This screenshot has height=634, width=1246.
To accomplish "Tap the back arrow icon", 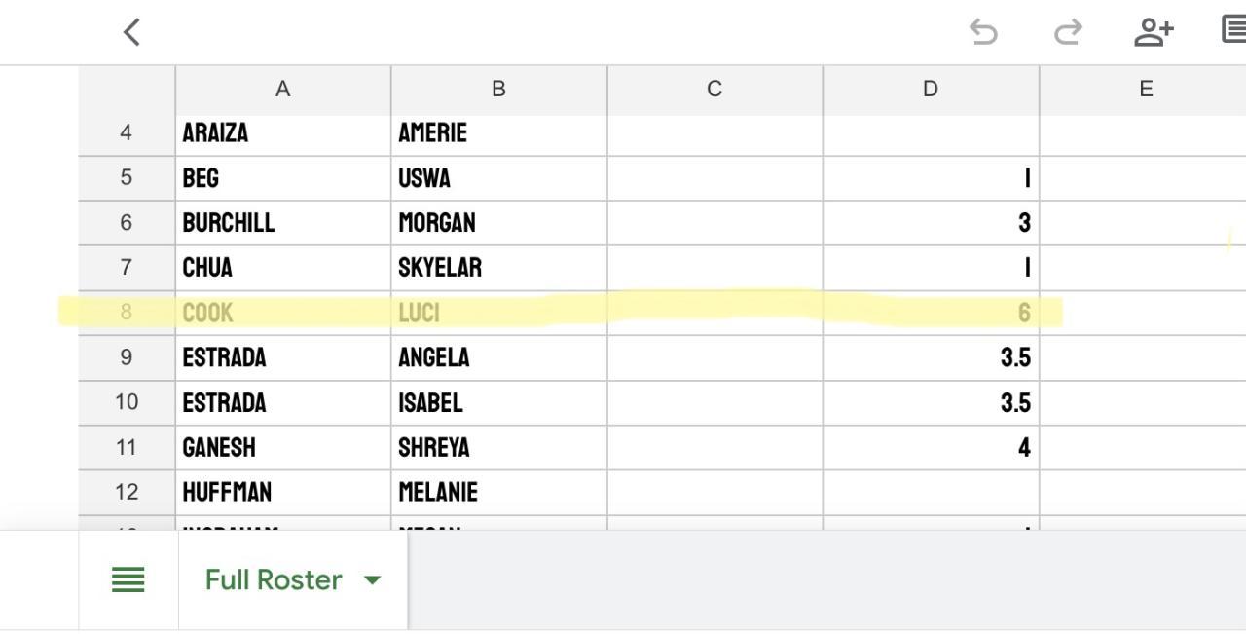I will (x=132, y=32).
